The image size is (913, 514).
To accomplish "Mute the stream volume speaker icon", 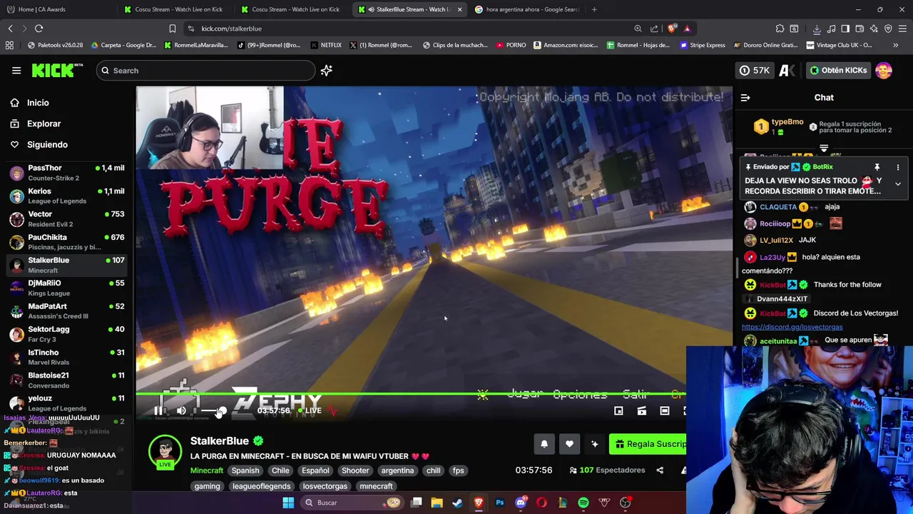I will (181, 410).
